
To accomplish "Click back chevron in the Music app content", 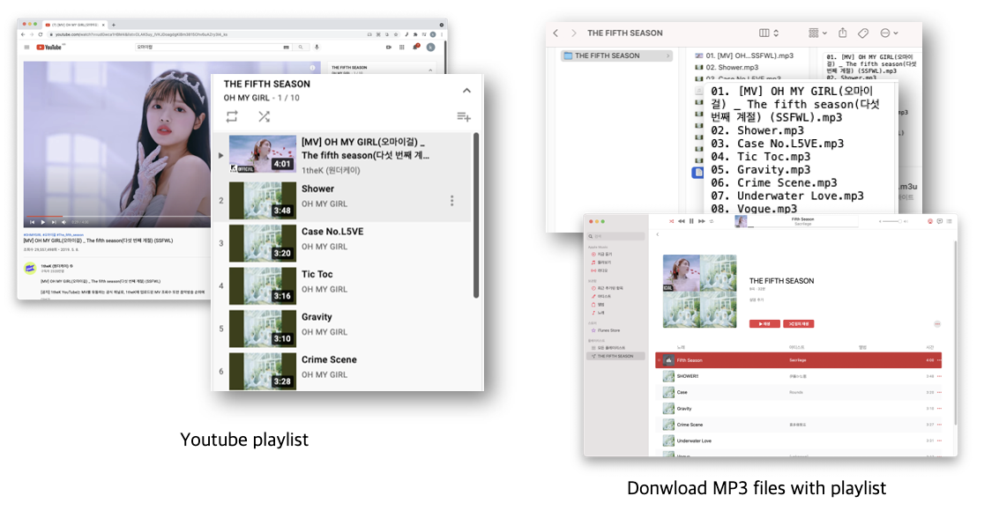I will coord(658,234).
